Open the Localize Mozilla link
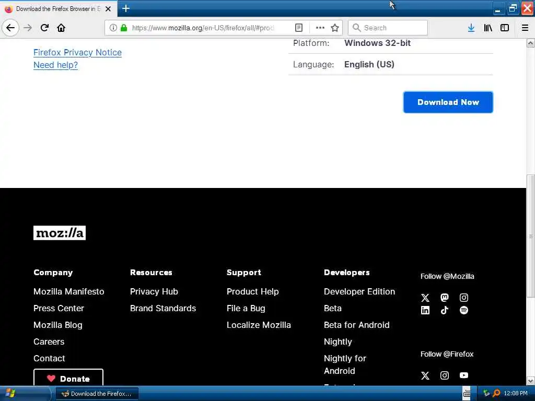Viewport: 535px width, 401px height. (259, 325)
